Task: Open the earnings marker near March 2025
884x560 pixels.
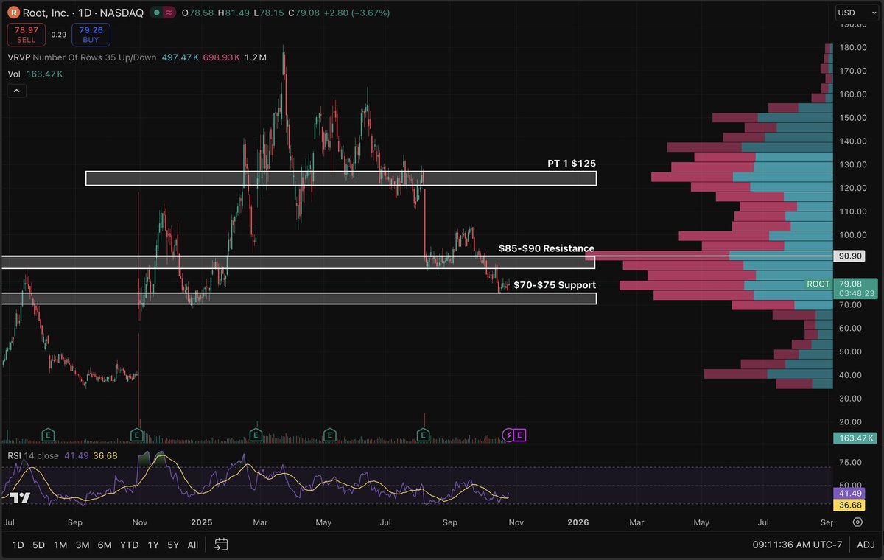Action: (256, 435)
